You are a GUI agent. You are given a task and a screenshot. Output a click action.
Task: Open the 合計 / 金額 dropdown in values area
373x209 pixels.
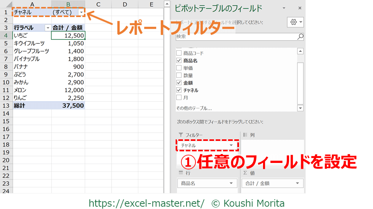(x=298, y=183)
